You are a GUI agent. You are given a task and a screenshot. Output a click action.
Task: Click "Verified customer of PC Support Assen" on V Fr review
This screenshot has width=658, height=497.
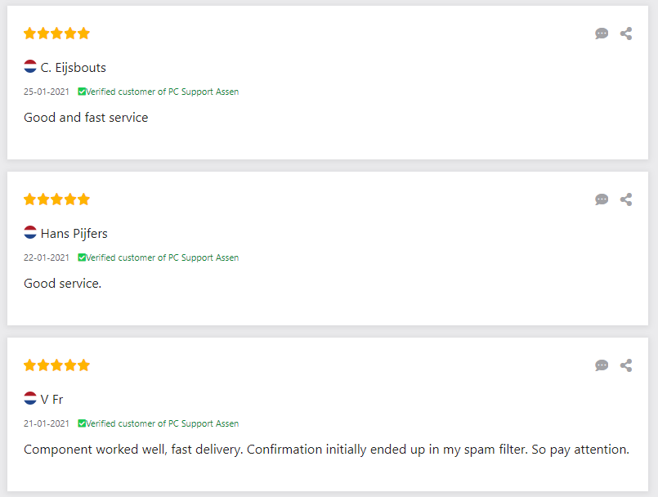(163, 423)
